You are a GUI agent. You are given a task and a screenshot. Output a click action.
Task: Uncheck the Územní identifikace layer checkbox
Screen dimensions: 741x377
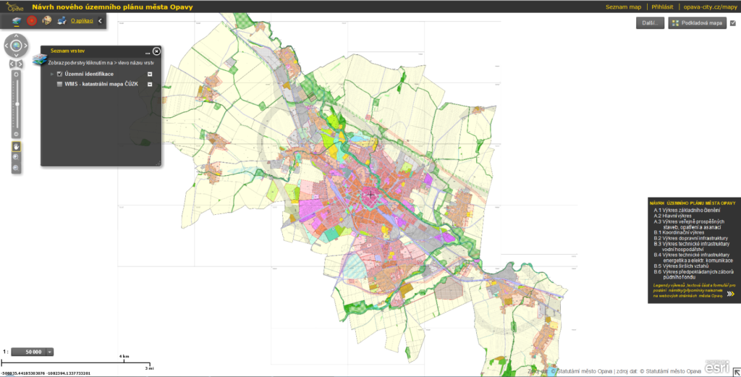click(x=59, y=74)
